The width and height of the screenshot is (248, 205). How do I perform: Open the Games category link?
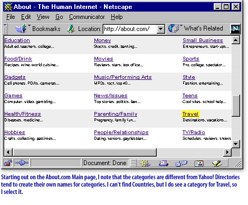point(13,96)
